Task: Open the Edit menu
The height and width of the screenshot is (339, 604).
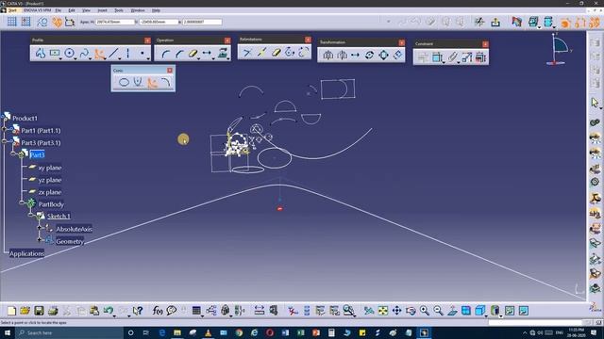Action: (x=72, y=10)
